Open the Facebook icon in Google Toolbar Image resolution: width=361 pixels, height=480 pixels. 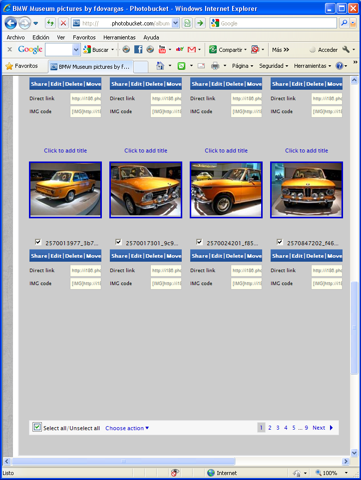pyautogui.click(x=138, y=49)
